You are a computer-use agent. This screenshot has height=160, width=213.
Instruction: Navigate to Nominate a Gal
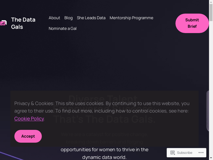coord(63,29)
